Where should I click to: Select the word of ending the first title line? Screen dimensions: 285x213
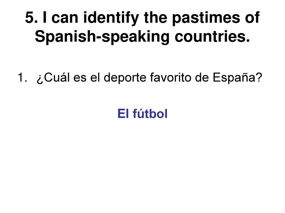(x=252, y=17)
